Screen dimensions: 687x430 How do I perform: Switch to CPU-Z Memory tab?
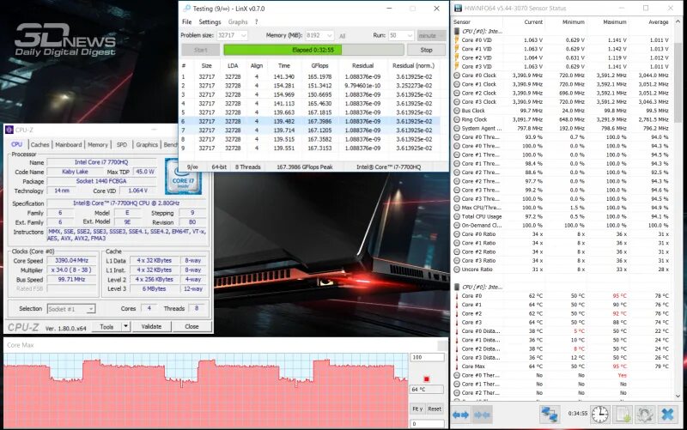98,144
